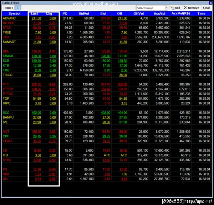This screenshot has width=214, height=205.
Task: Click the Bid column header
Action: coord(103,14)
